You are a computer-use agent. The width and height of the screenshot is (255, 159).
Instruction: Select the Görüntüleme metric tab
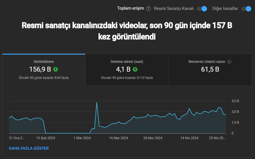pyautogui.click(x=44, y=70)
